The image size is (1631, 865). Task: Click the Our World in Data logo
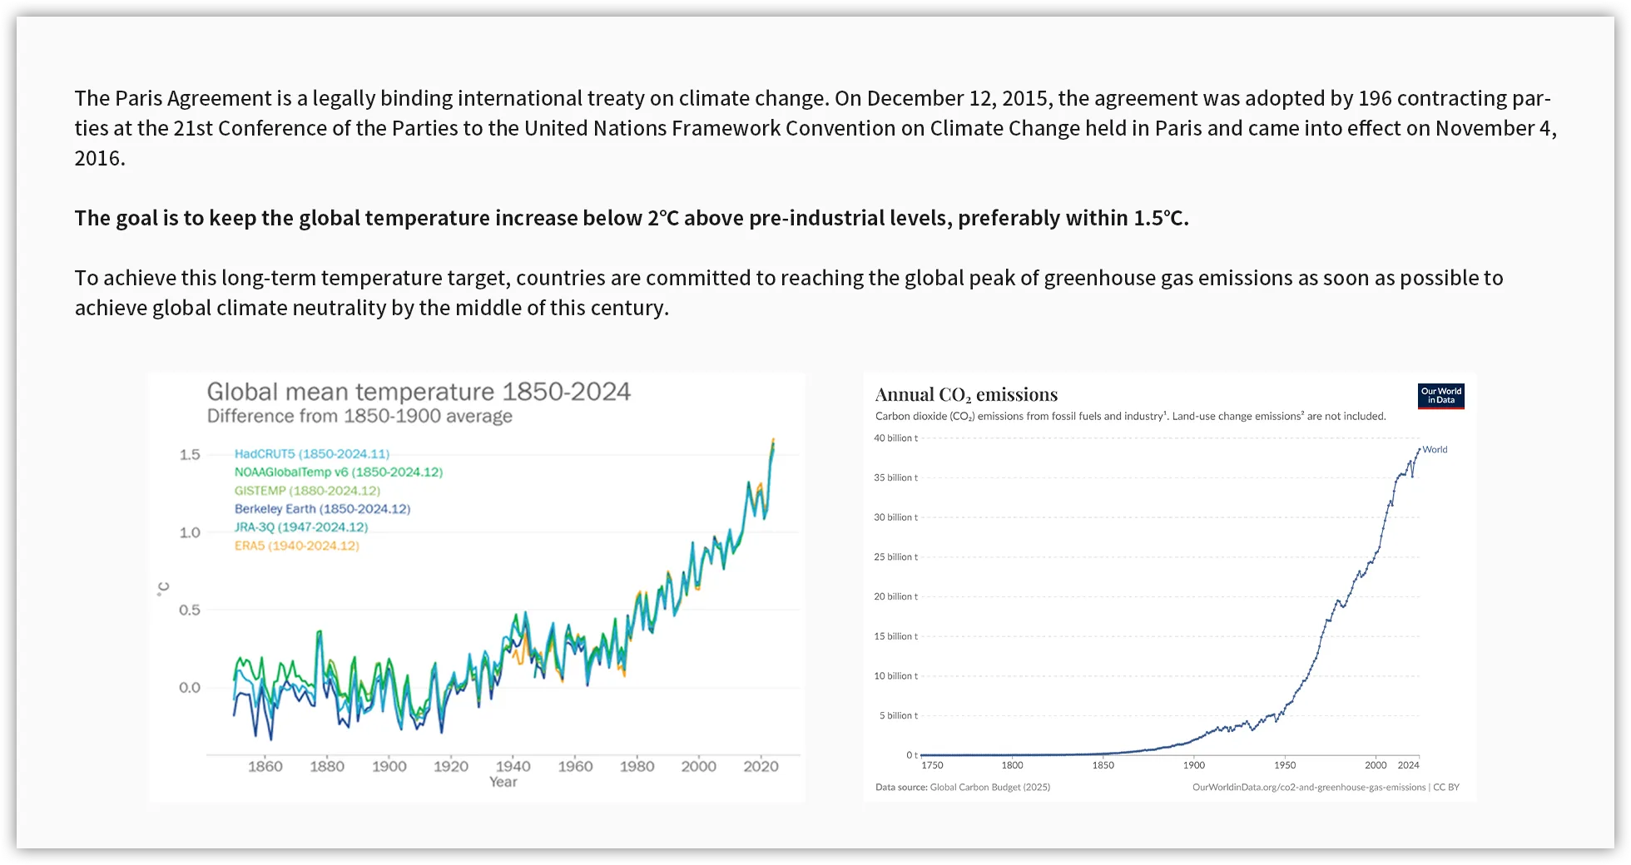point(1440,396)
